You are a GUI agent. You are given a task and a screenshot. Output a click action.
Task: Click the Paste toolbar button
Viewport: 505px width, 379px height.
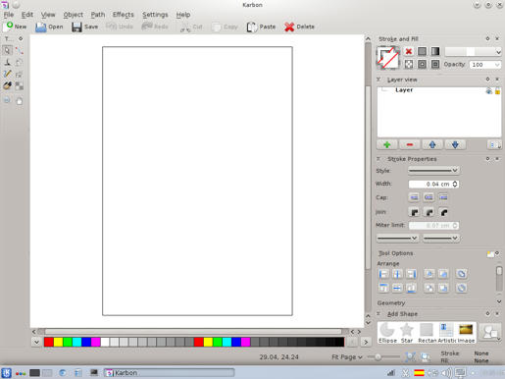261,27
